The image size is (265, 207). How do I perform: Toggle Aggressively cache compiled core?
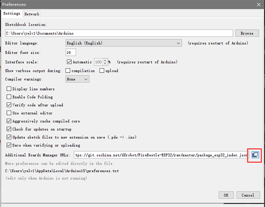pos(9,121)
